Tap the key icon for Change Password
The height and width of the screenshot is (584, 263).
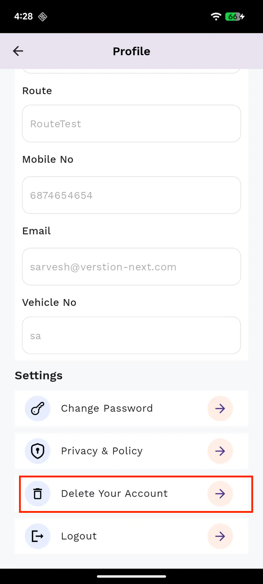38,408
